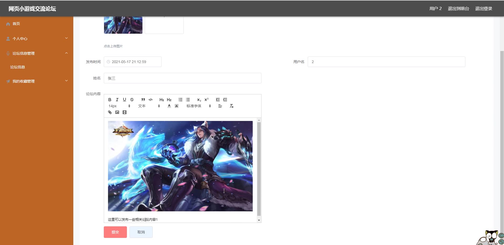Click 提交 submit button
Image resolution: width=504 pixels, height=245 pixels.
click(115, 232)
